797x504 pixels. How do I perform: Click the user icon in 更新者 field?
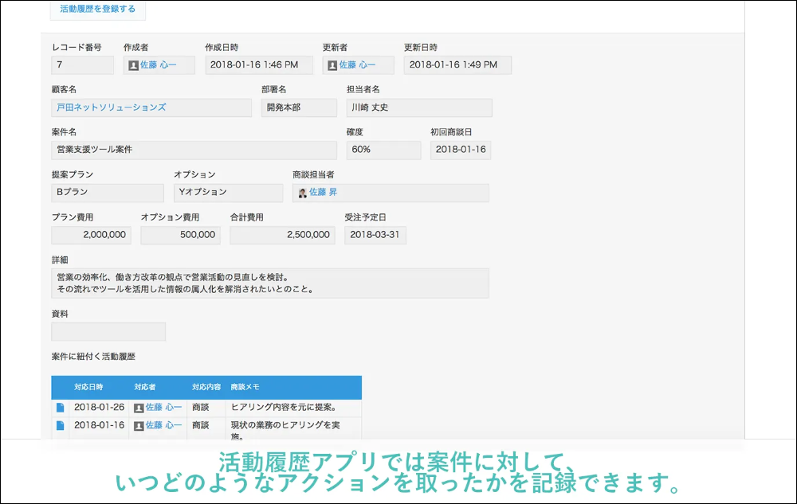pyautogui.click(x=332, y=65)
